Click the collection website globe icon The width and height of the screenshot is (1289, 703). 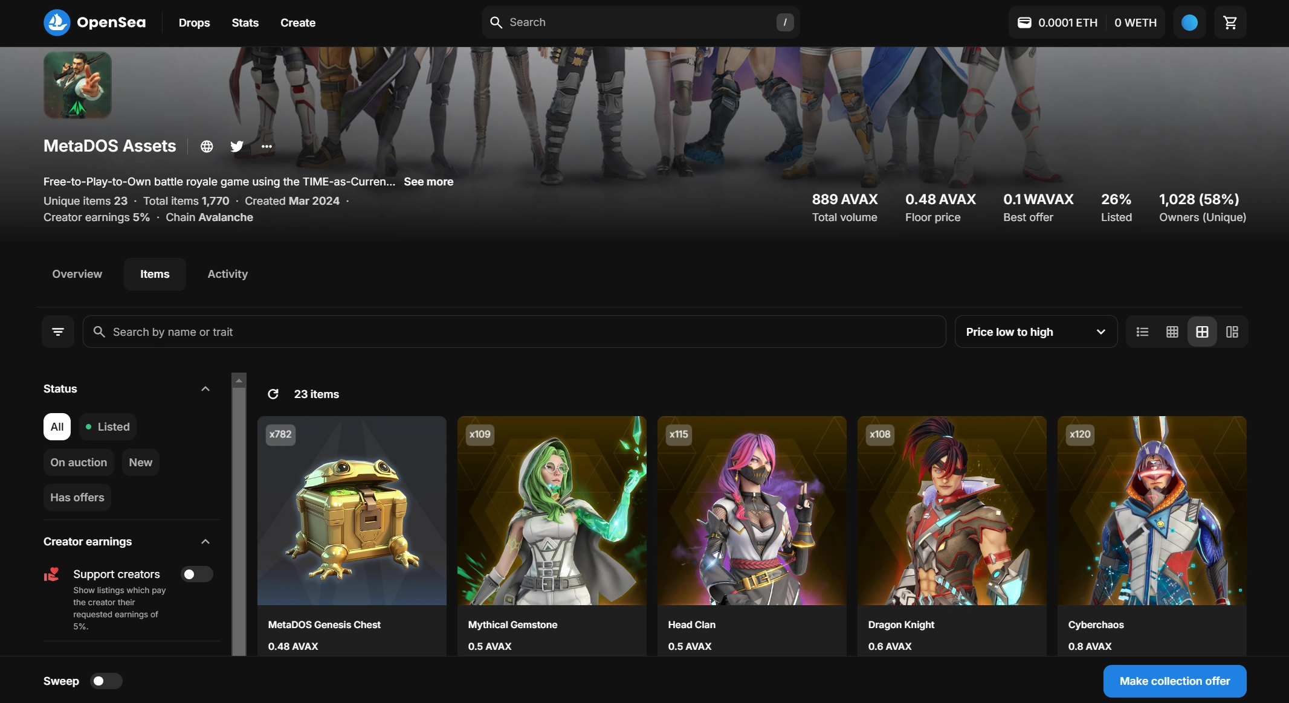(x=207, y=146)
